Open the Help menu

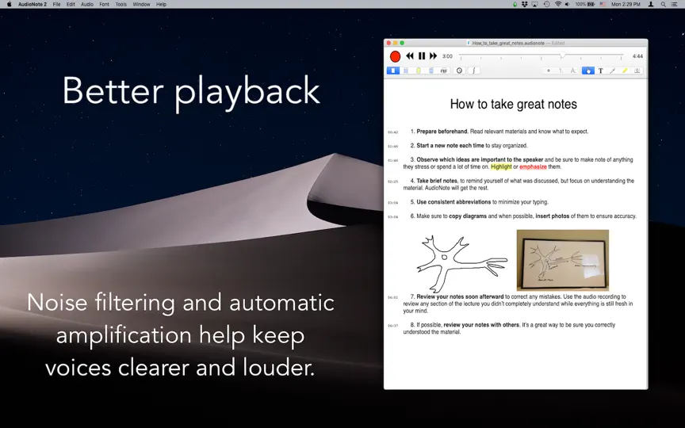pos(161,5)
